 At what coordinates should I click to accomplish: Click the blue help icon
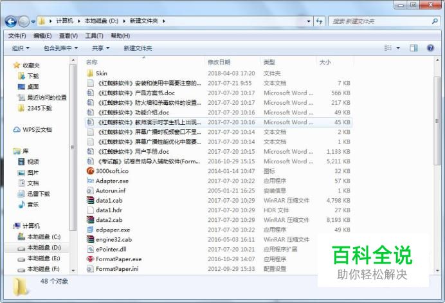[430, 48]
